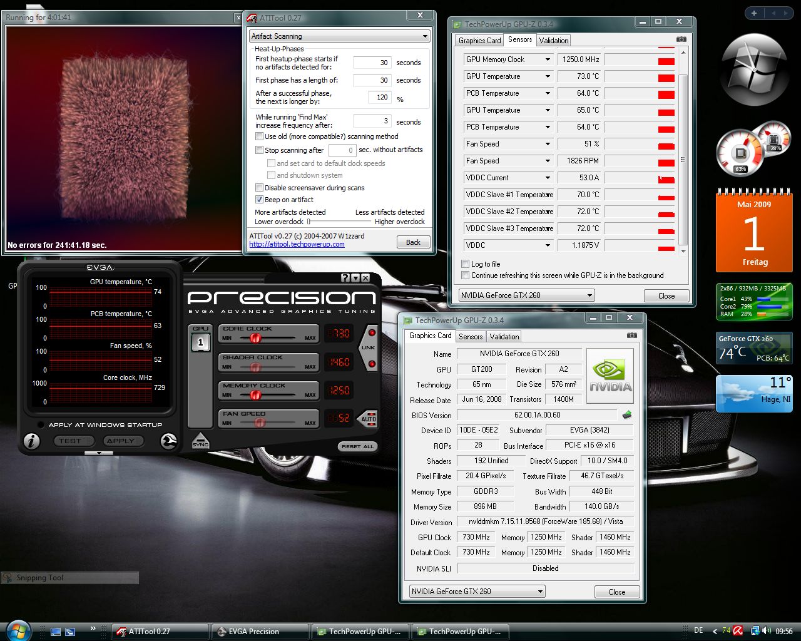Click the NVIDIA logo in GPU-Z

pos(610,376)
